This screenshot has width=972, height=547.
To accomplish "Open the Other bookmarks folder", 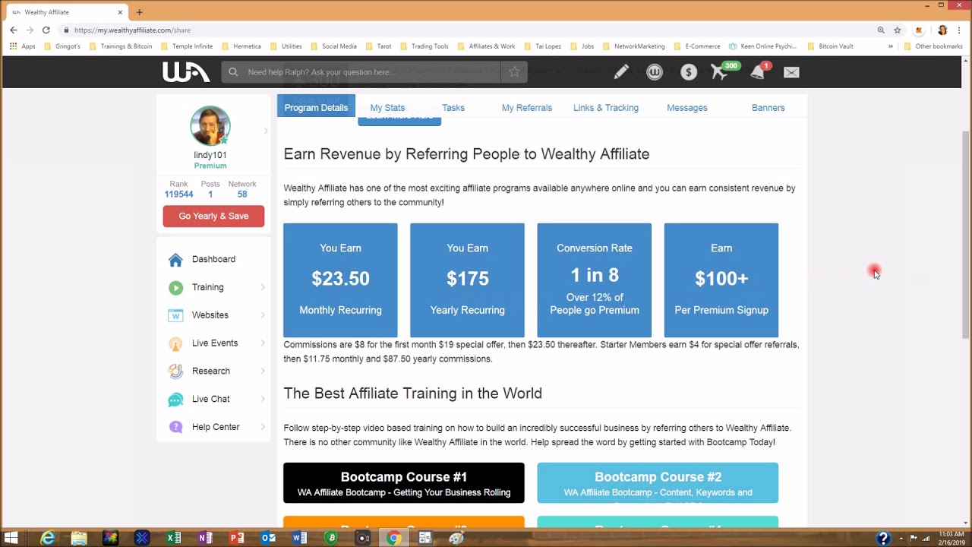I will coord(933,46).
